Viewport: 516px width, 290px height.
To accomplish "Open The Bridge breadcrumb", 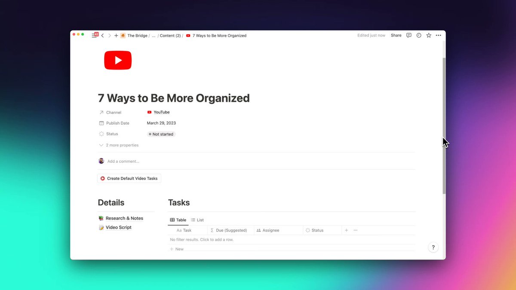I will click(137, 36).
